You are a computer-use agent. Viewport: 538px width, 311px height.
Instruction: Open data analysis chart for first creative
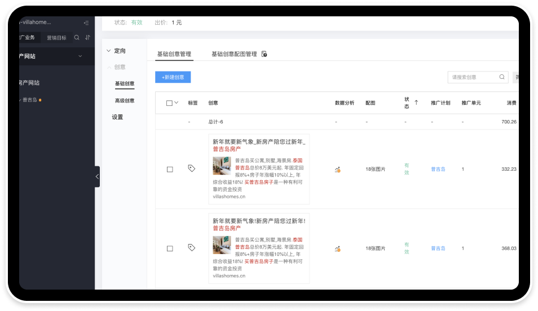[338, 170]
